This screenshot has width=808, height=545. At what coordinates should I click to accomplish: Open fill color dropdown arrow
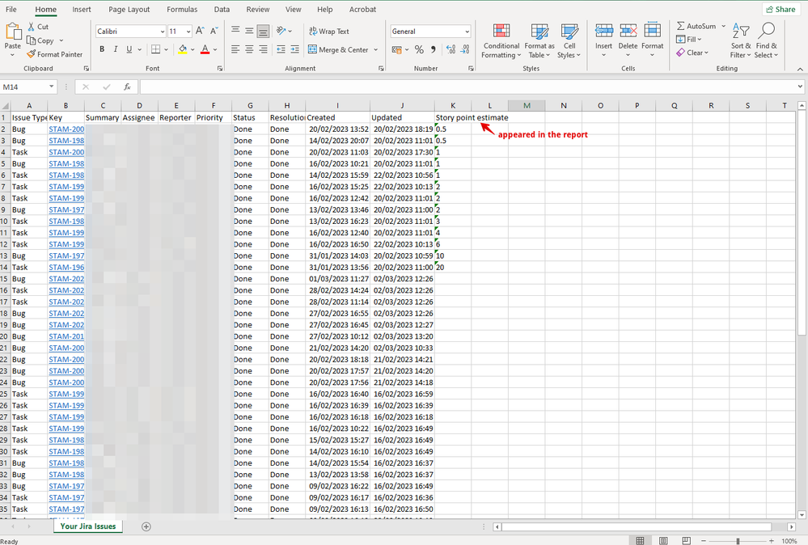[x=192, y=50]
